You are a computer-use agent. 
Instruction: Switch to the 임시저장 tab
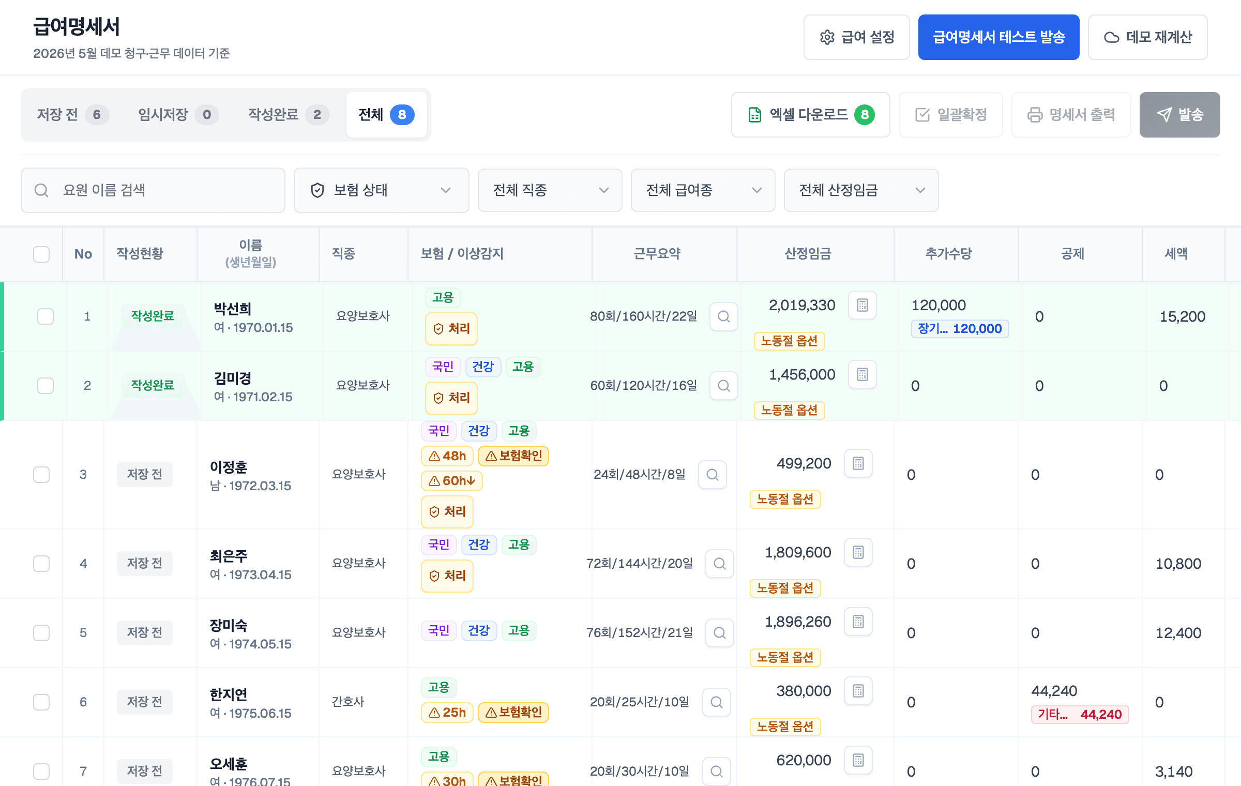178,115
